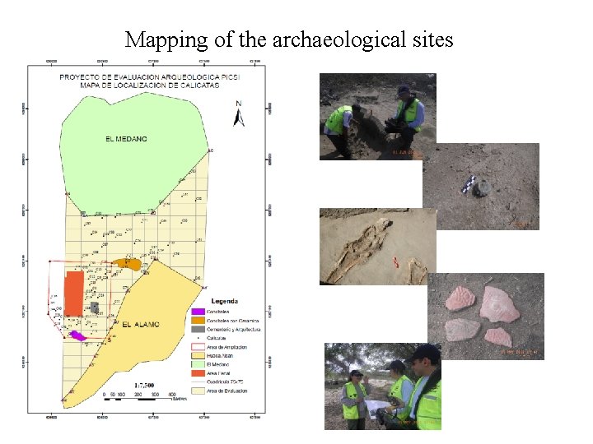
Task: Click the orange Conchales con Ceramica patch on map
Action: [128, 264]
